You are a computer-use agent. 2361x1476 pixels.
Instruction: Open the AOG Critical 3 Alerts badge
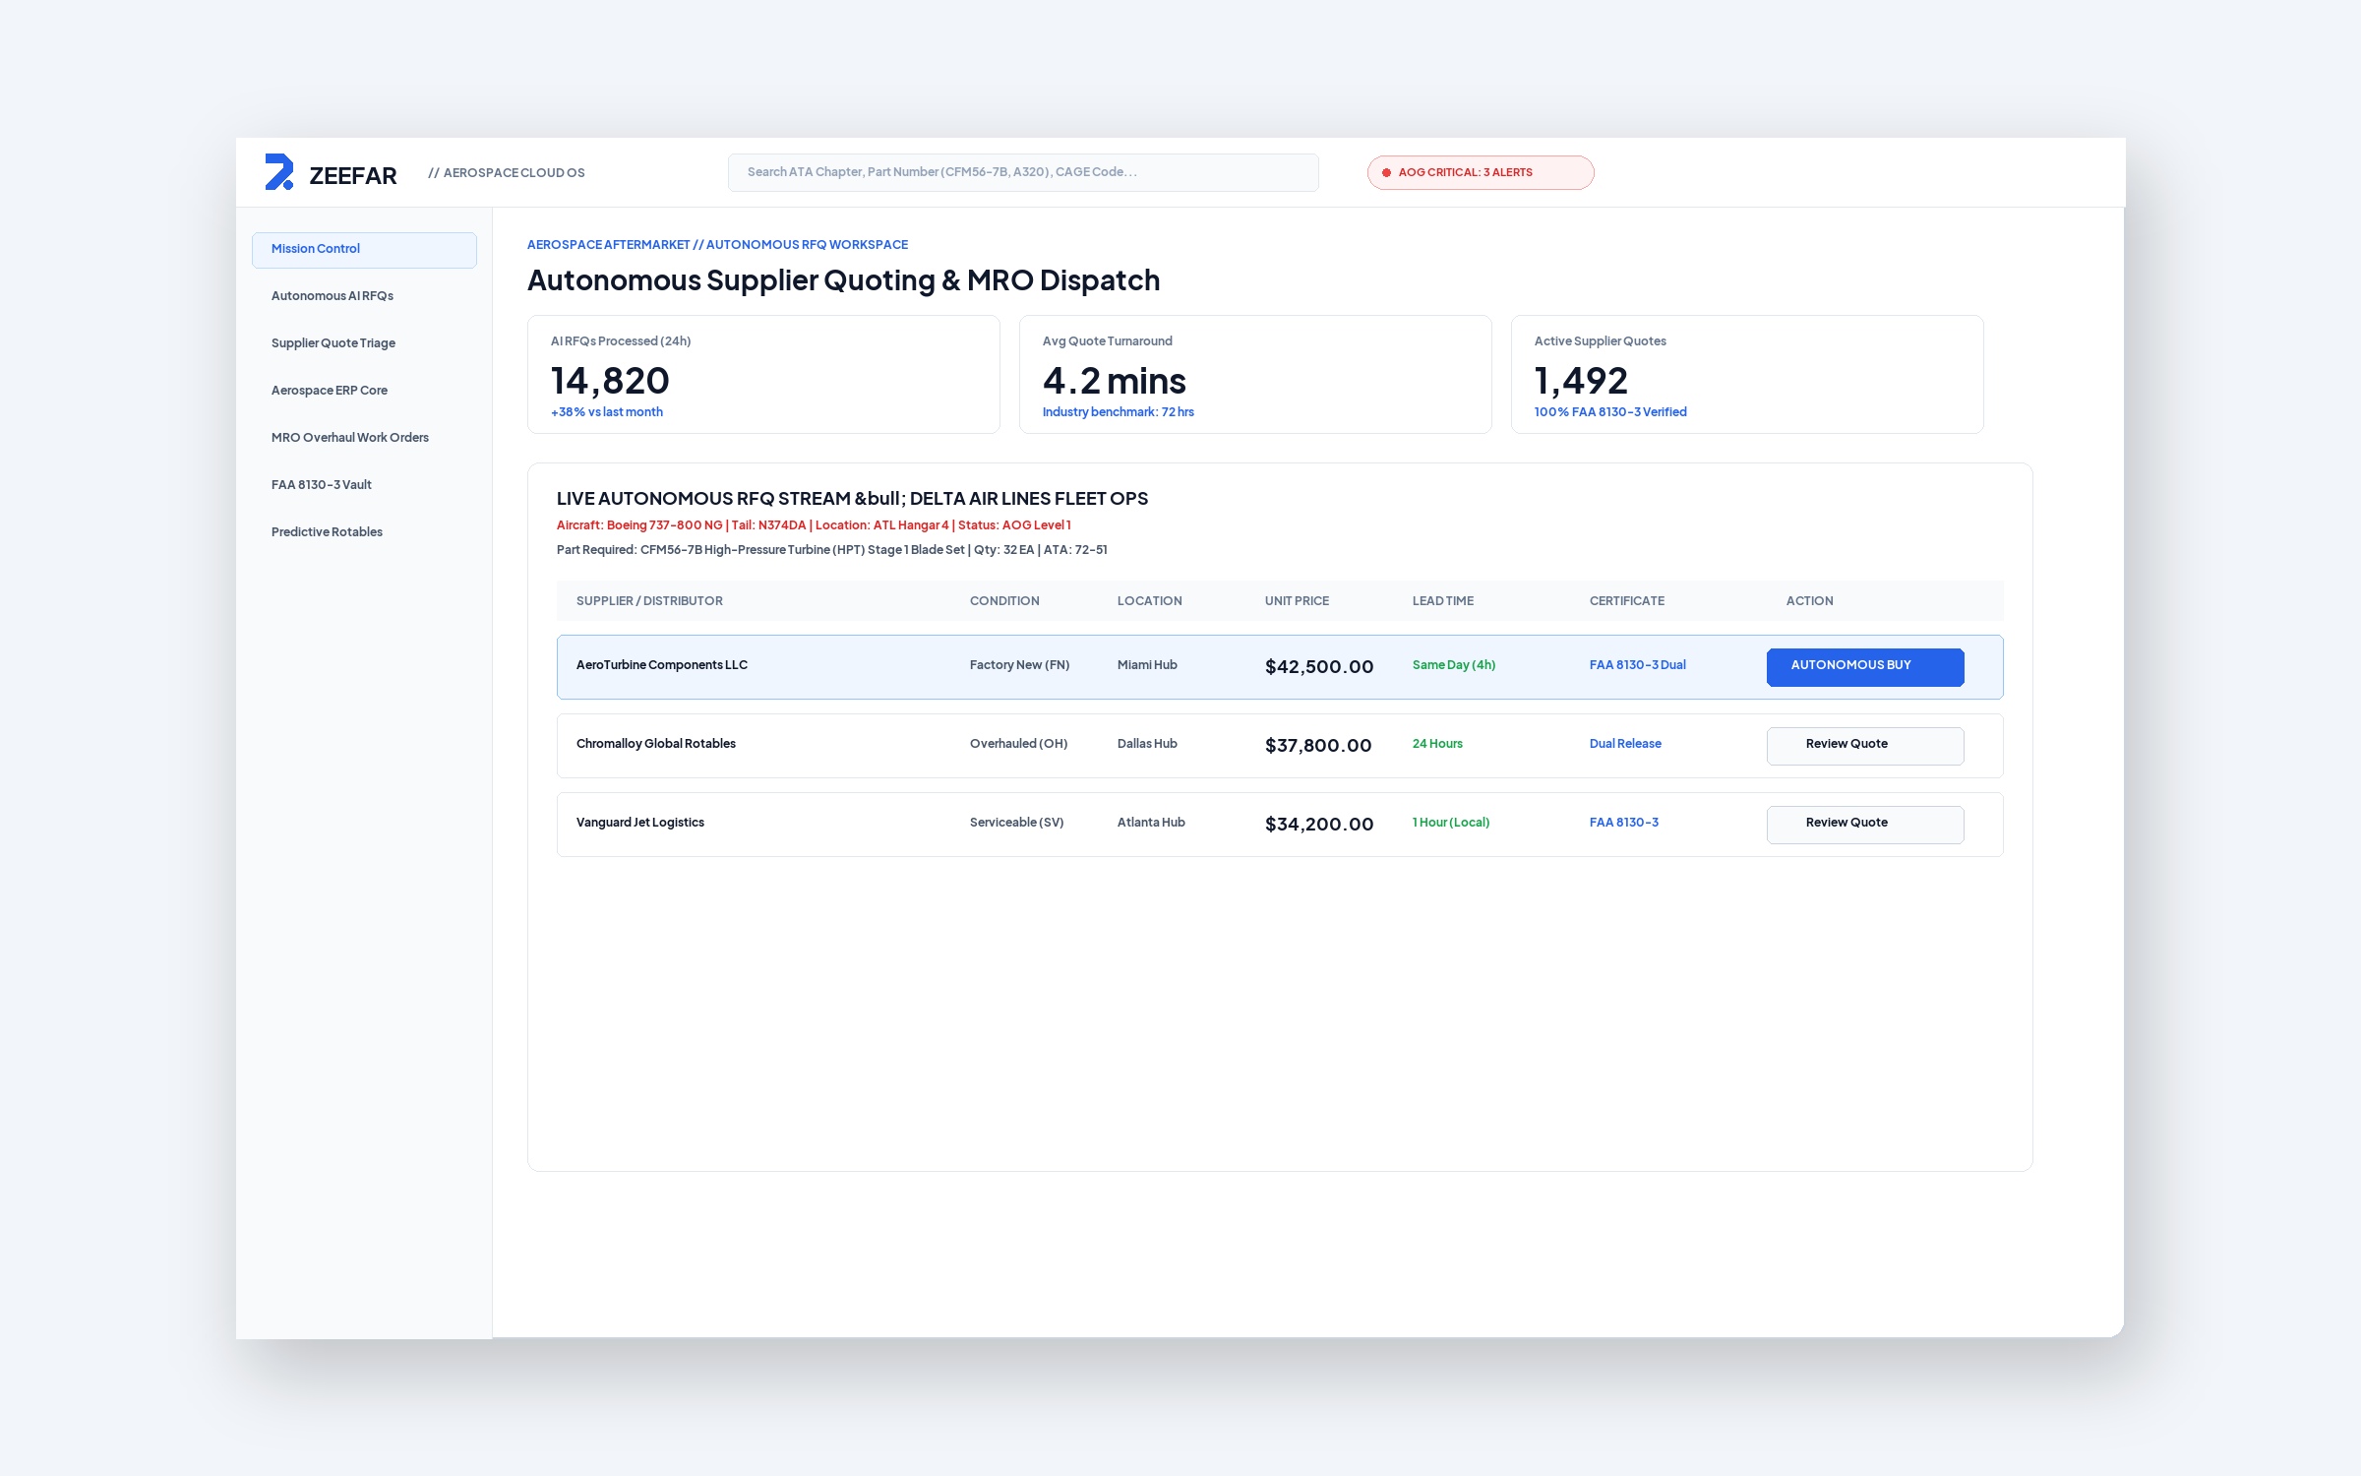tap(1480, 172)
